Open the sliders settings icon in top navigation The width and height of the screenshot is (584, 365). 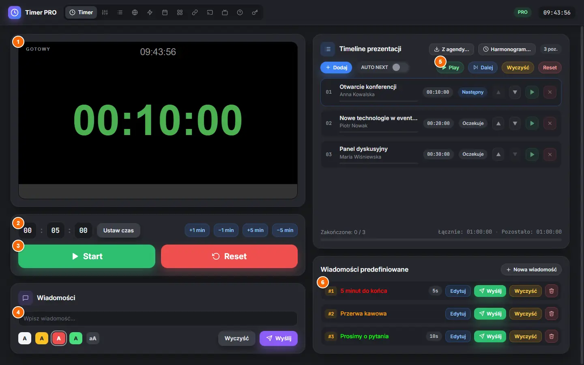(105, 13)
